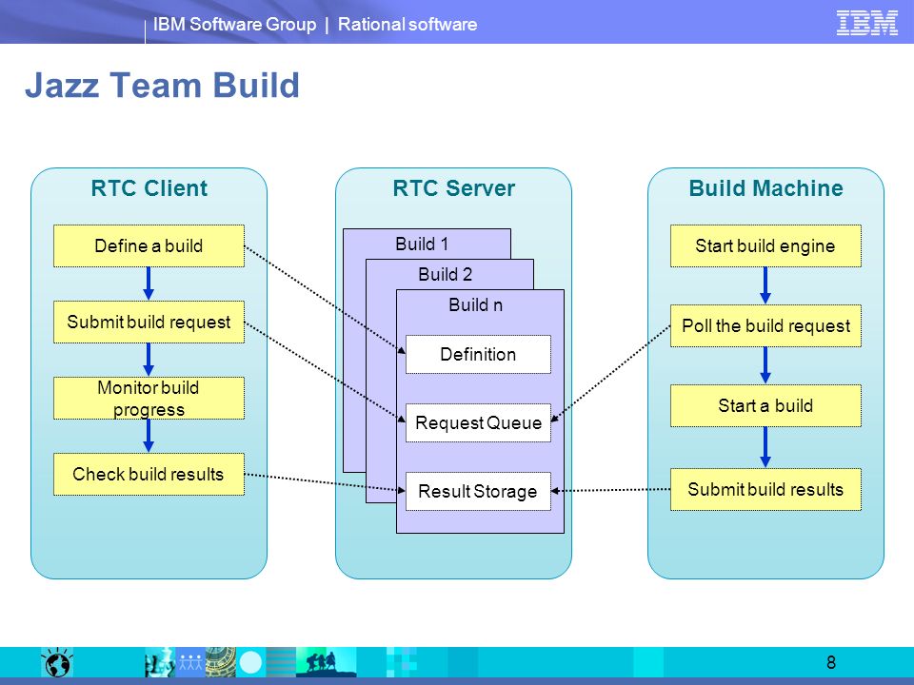Click the white circle icon in footer
Image resolution: width=914 pixels, height=685 pixels.
click(x=250, y=663)
